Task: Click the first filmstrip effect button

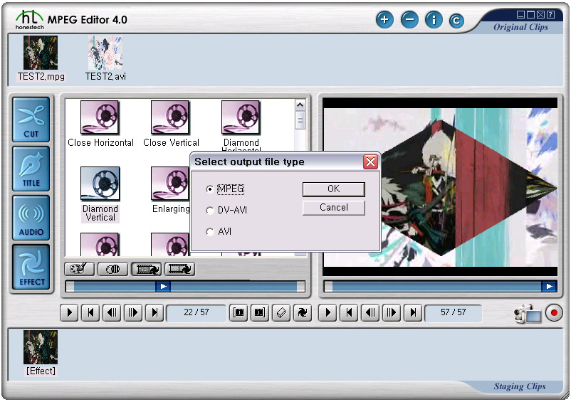Action: point(147,269)
